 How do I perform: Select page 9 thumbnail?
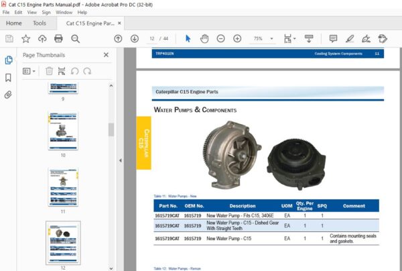point(63,88)
